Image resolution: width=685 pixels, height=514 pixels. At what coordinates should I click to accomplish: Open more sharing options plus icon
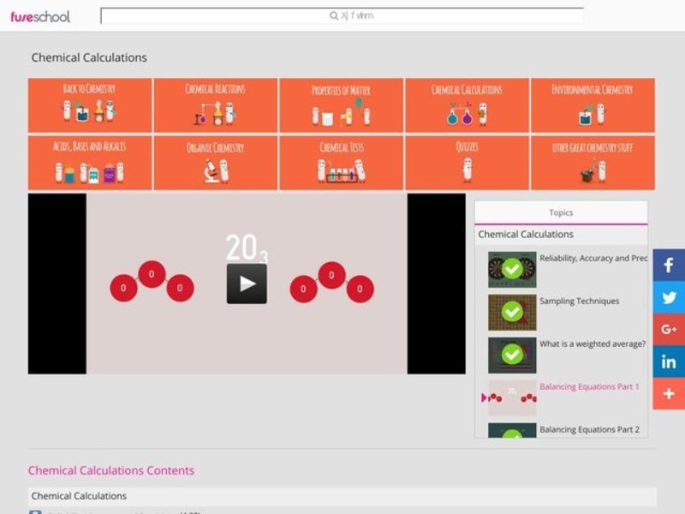pos(669,393)
